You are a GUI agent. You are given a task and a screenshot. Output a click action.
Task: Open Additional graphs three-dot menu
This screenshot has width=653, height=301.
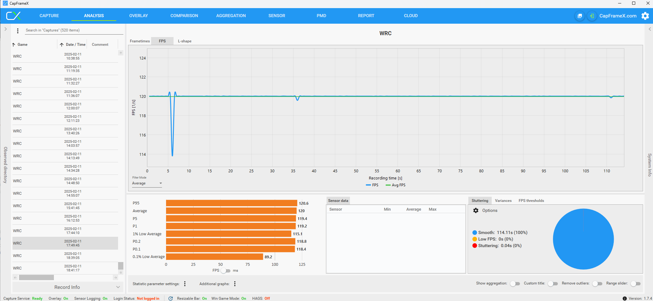(x=235, y=284)
